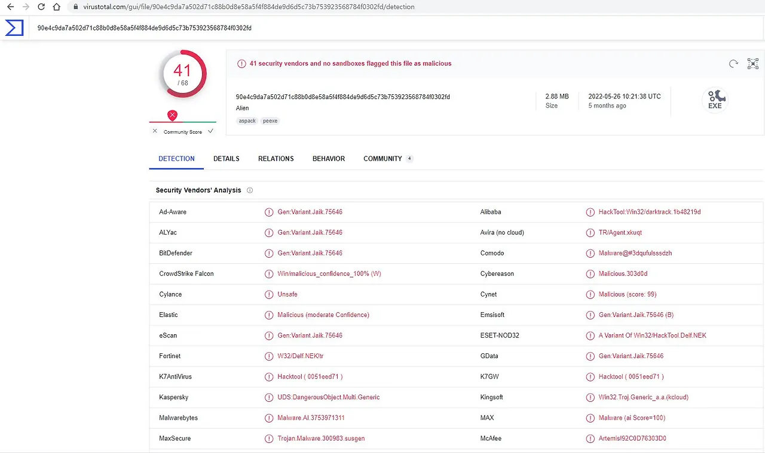Vote harmless with the checkmark icon

[x=210, y=131]
